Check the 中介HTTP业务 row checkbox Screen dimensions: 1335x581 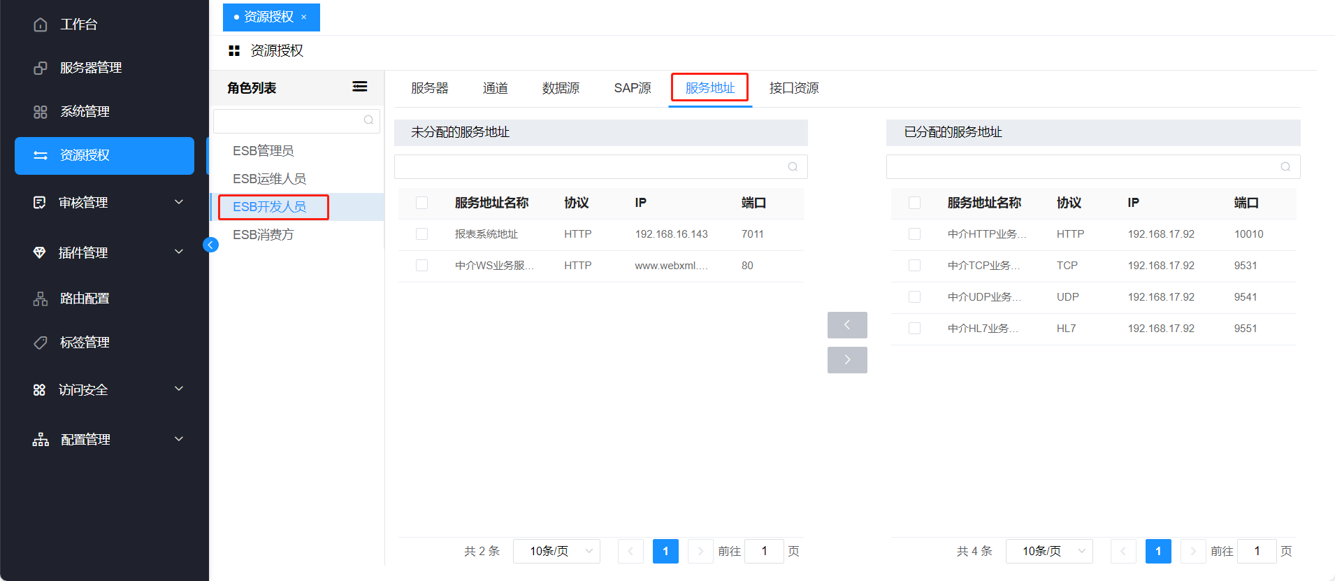pos(914,234)
